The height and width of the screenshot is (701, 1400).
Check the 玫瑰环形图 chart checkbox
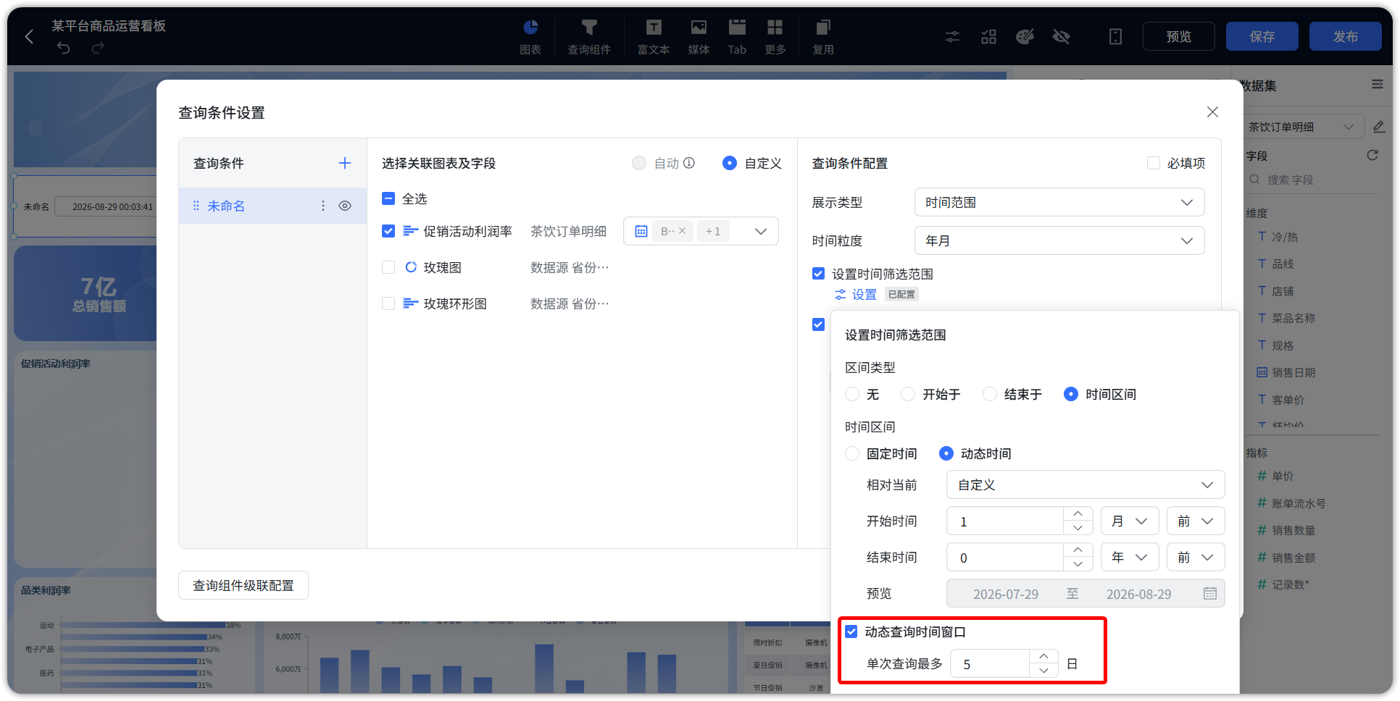(x=388, y=303)
